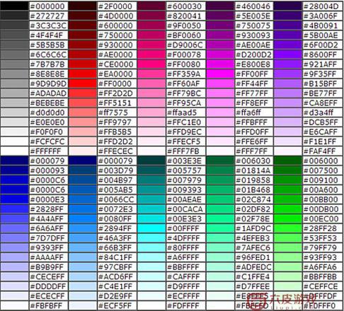Click the mint #02F78E swatch
The image size is (344, 311).
click(220, 219)
